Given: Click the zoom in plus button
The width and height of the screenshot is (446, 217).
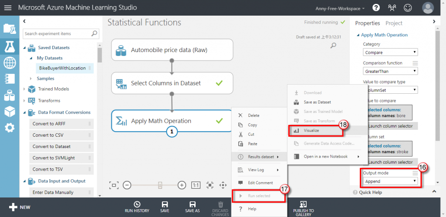Looking at the screenshot, I should [x=182, y=185].
